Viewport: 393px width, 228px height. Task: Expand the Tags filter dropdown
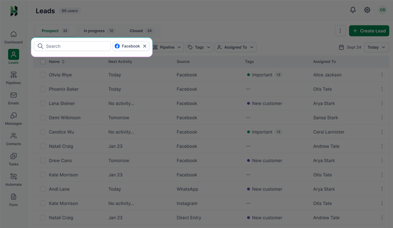point(199,47)
